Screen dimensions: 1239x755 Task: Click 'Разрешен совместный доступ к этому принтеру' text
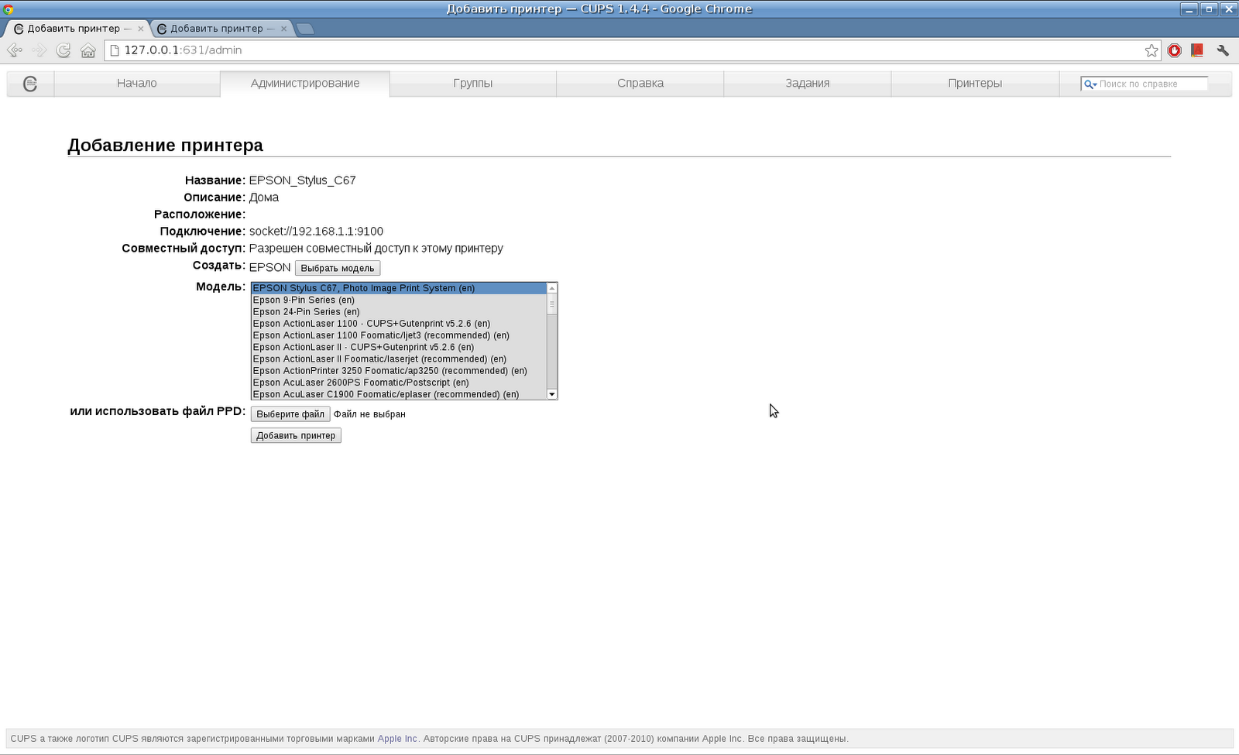(376, 249)
